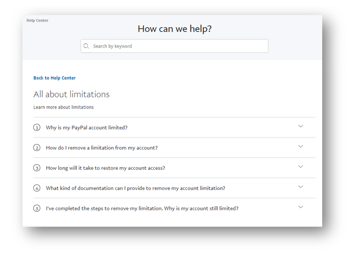Image resolution: width=355 pixels, height=259 pixels.
Task: Expand chevron for 'How long will it take to restore'
Action: point(301,166)
